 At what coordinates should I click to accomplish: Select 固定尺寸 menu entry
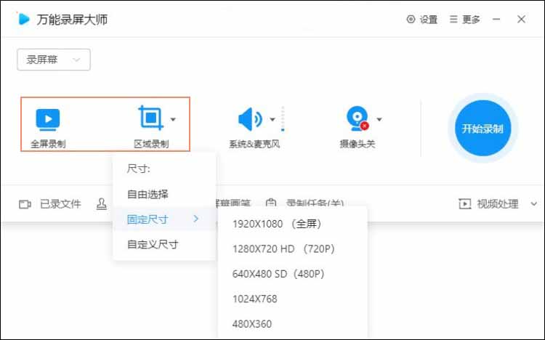click(x=164, y=219)
